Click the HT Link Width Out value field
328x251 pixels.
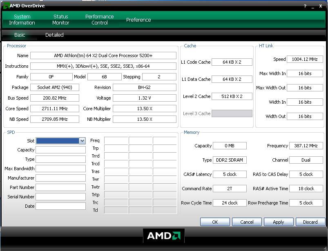(305, 116)
